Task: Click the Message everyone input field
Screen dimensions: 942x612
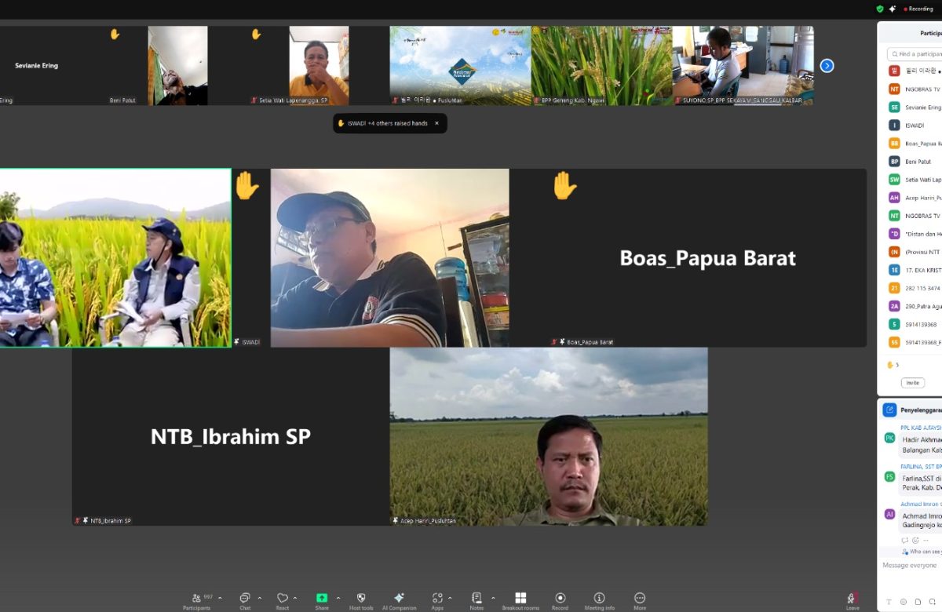Action: (x=911, y=566)
